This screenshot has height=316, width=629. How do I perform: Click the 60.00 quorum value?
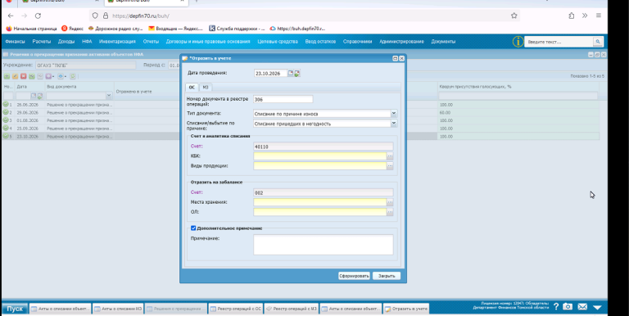445,113
